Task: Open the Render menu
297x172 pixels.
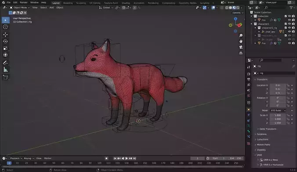Action: pyautogui.click(x=24, y=3)
